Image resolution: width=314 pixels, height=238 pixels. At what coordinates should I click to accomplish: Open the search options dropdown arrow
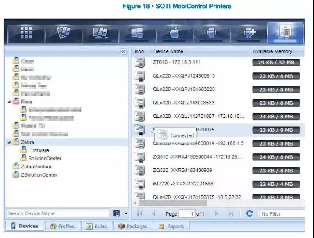click(x=126, y=214)
